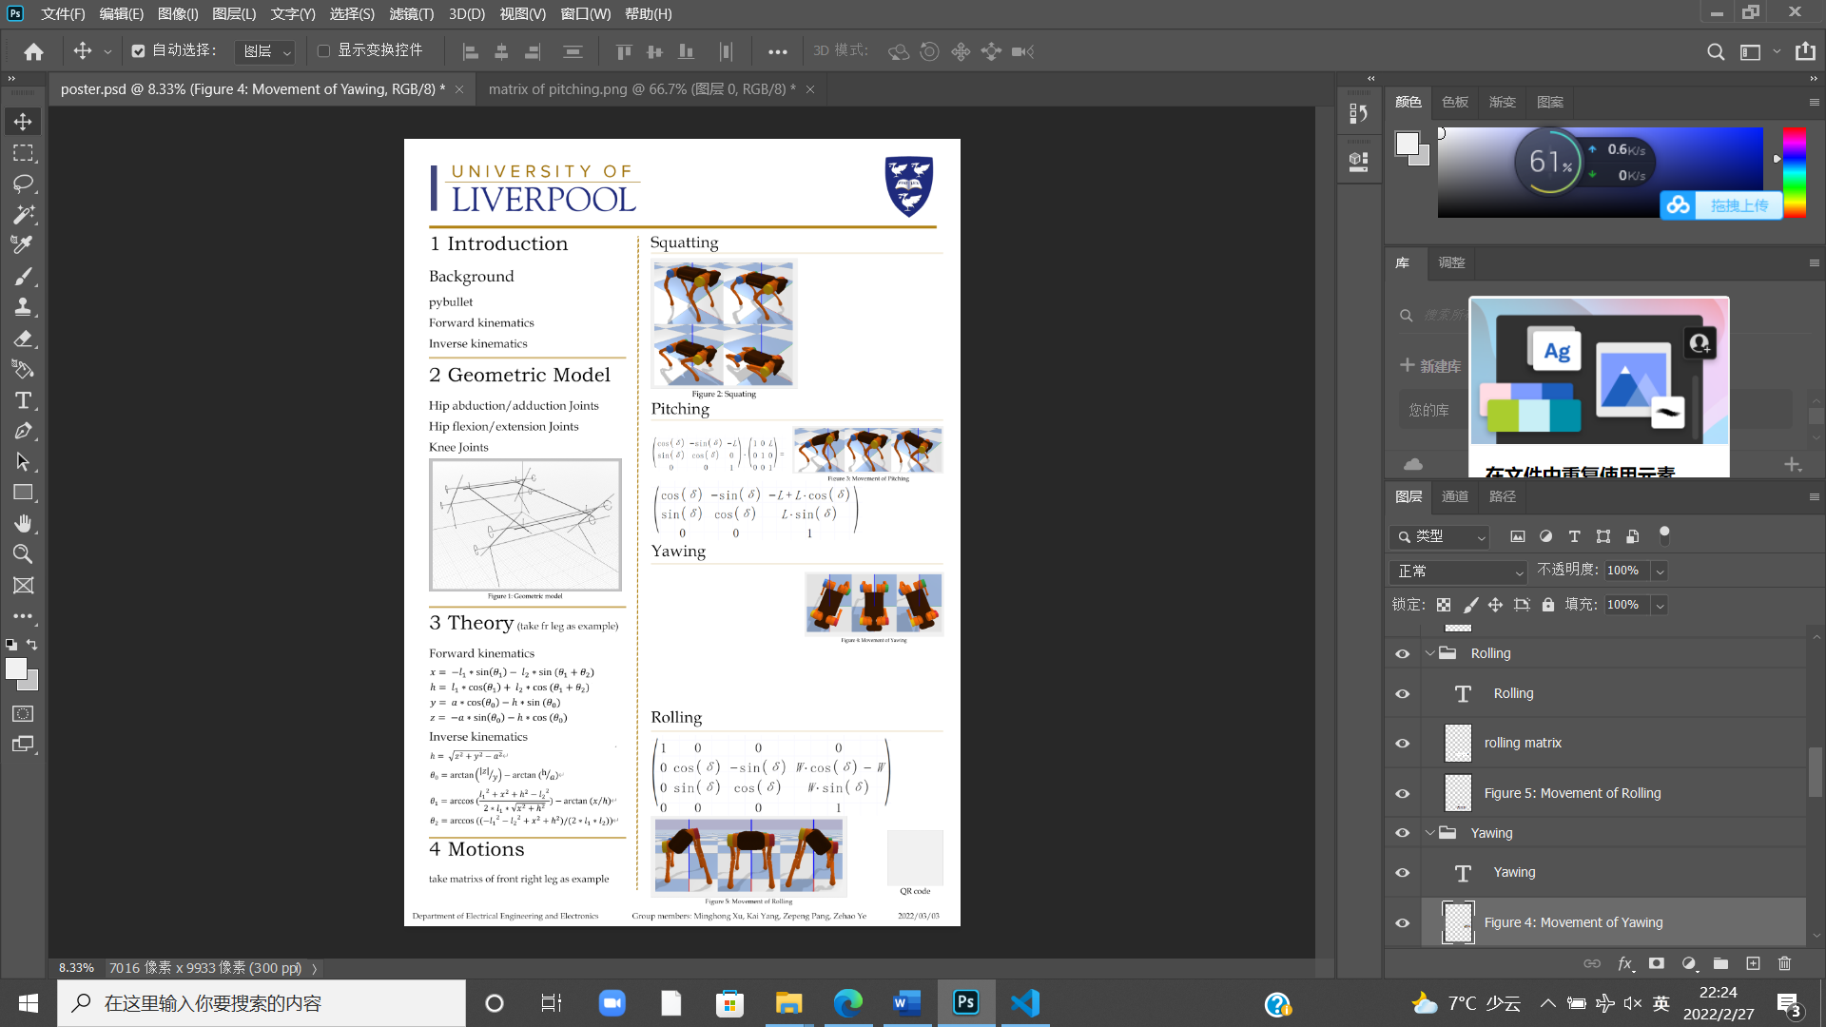1826x1027 pixels.
Task: Select the Rectangle shape tool
Action: tap(23, 493)
